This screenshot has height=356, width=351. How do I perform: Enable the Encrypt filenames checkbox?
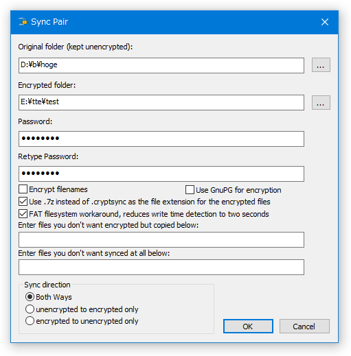tap(23, 189)
